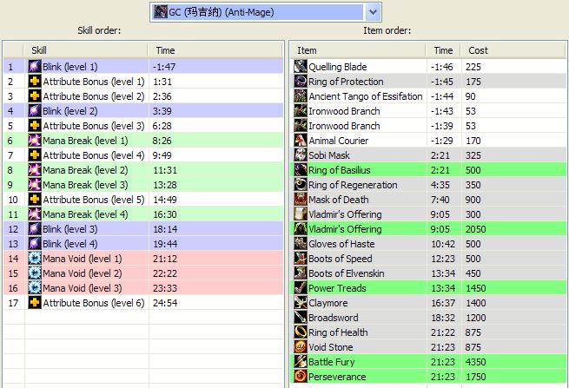Click the Mana Void level 1 icon
The width and height of the screenshot is (569, 388).
[x=35, y=259]
